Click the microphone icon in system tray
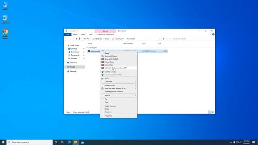 point(234,142)
